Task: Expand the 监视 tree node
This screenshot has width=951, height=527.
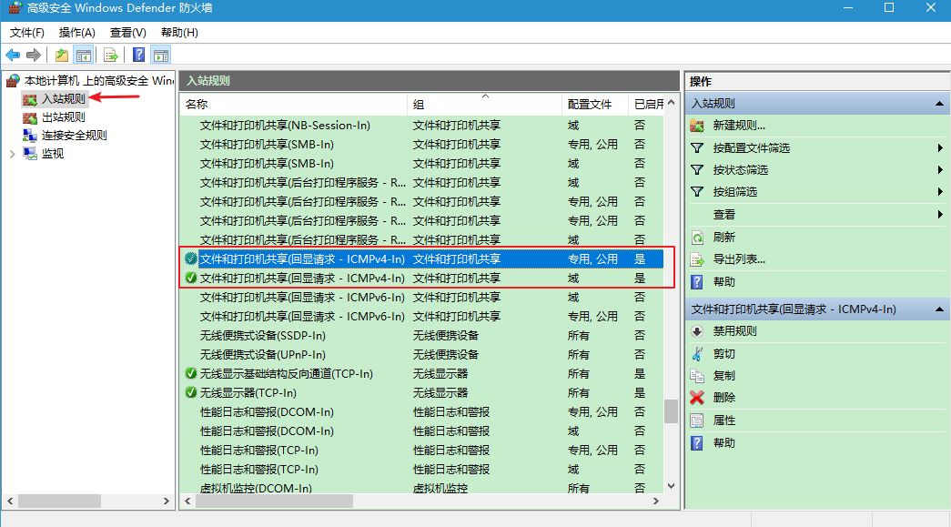Action: click(12, 154)
